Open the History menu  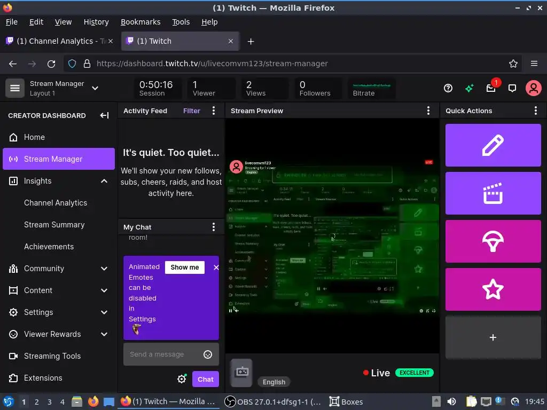tap(96, 22)
